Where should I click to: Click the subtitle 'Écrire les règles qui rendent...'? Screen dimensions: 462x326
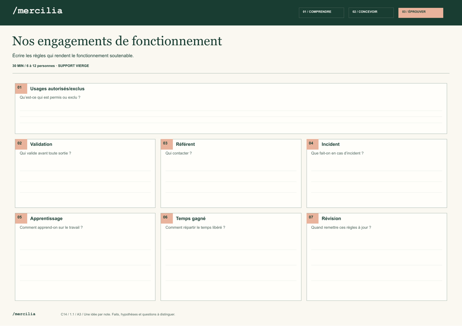click(x=73, y=56)
